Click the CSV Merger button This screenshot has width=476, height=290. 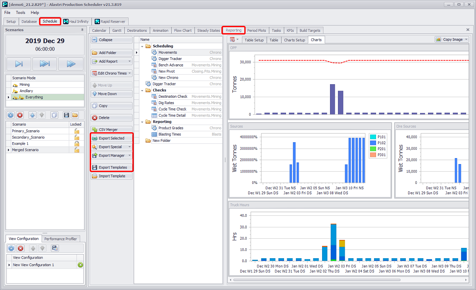(111, 130)
